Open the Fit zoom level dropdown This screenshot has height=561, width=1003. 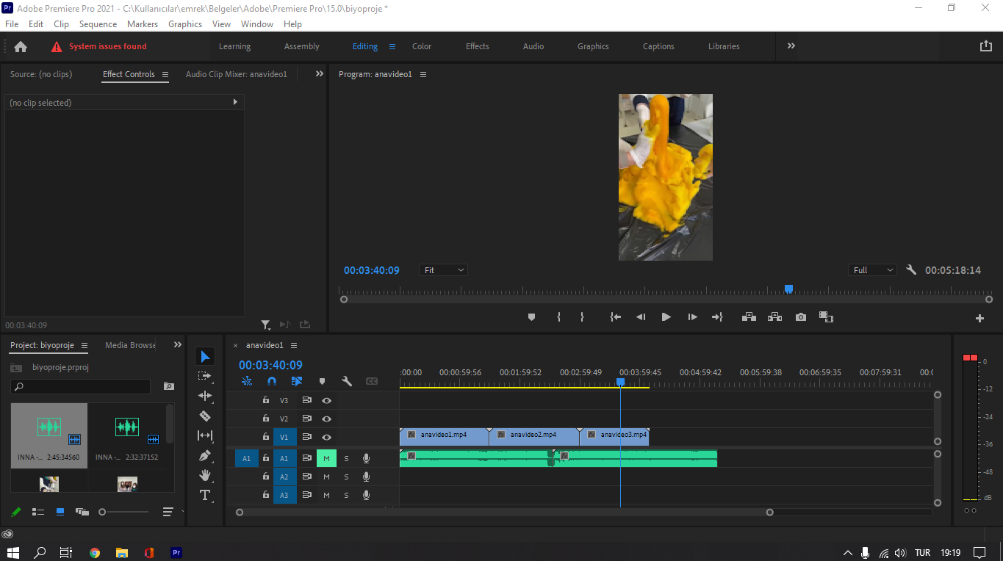[444, 270]
